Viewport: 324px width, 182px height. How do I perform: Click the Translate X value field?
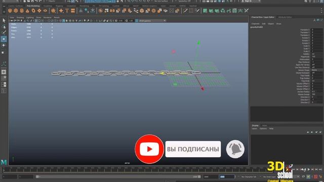pyautogui.click(x=317, y=30)
